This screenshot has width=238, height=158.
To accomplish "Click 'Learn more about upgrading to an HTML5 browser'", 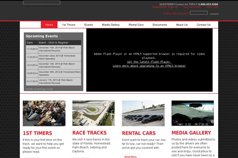I will coord(149,66).
